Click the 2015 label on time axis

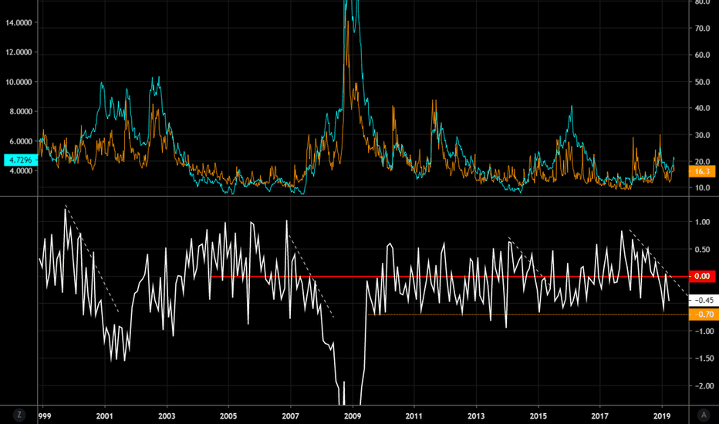538,416
